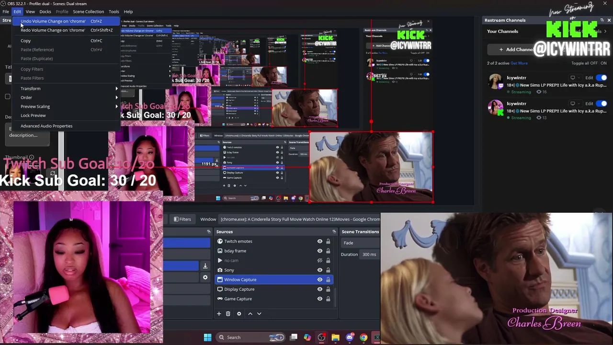Click the Display Capture monitor icon
The image size is (613, 345).
(220, 289)
